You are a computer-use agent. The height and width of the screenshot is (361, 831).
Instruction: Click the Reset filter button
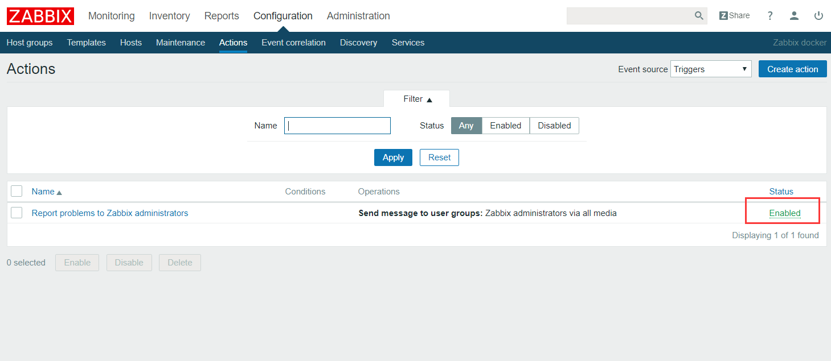pyautogui.click(x=439, y=157)
